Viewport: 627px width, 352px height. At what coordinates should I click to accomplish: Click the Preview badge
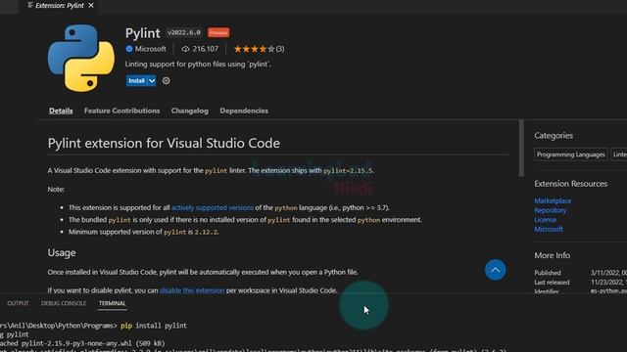tap(218, 32)
